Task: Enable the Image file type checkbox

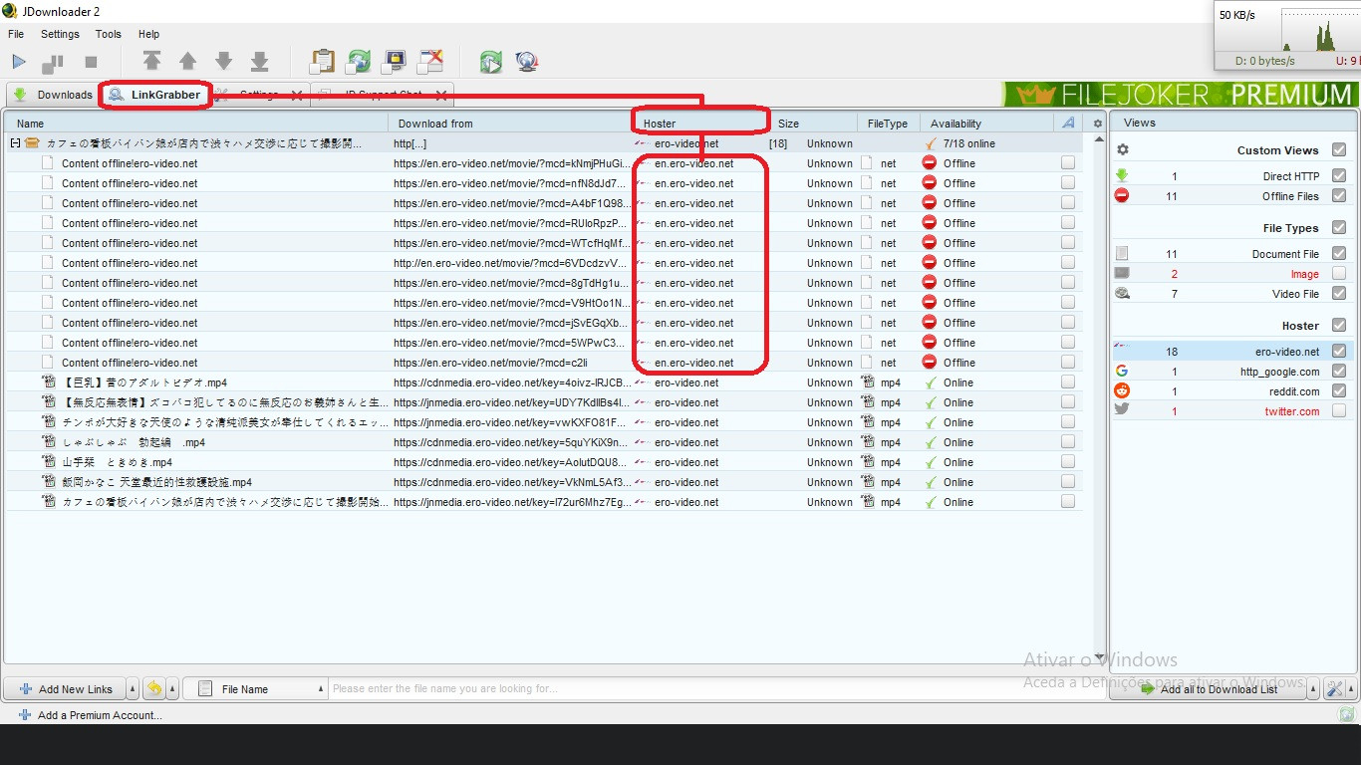Action: tap(1339, 273)
